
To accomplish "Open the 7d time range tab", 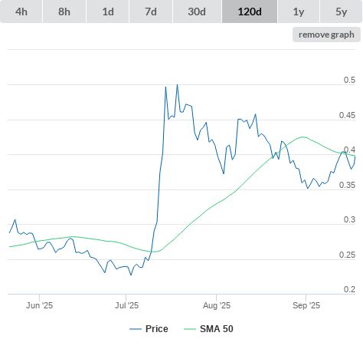I will (x=151, y=12).
